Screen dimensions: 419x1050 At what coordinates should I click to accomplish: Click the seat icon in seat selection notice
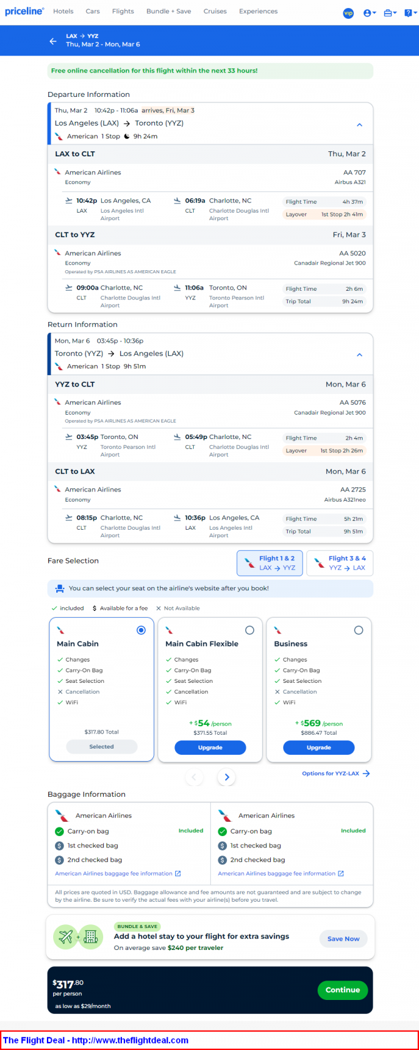pos(59,588)
